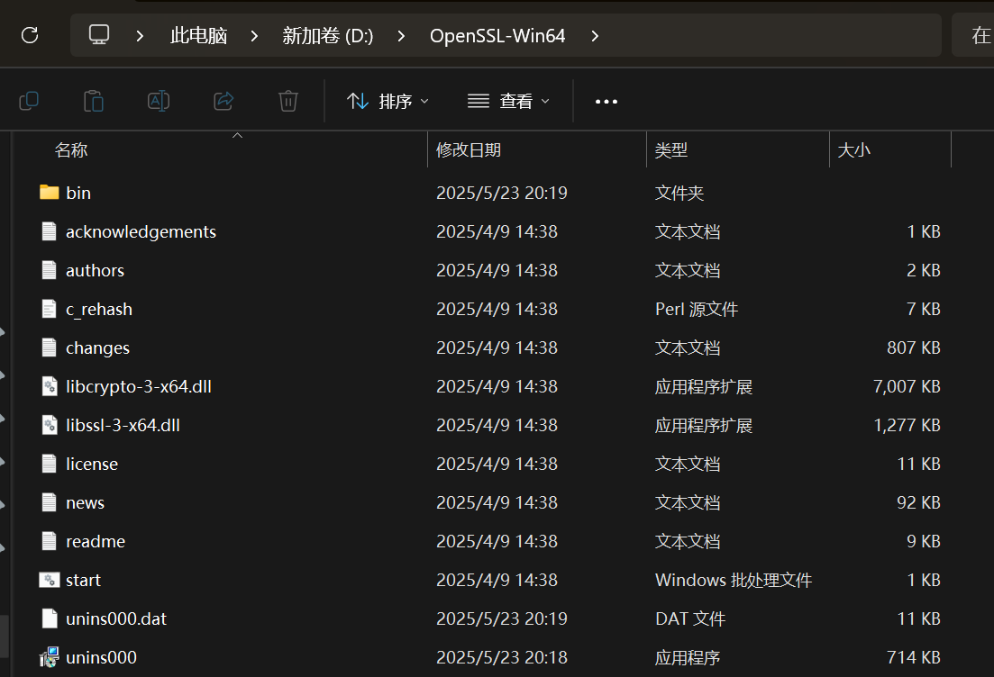
Task: Click the Share toolbar icon
Action: click(223, 101)
